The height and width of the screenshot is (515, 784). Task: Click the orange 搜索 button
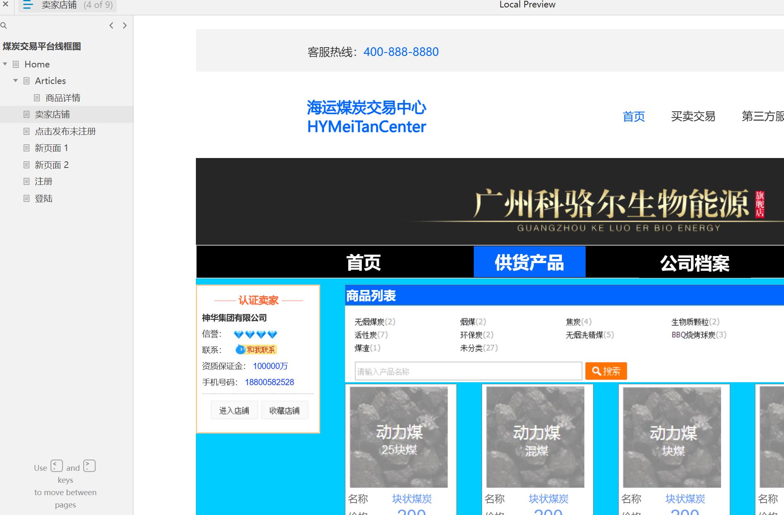point(606,371)
